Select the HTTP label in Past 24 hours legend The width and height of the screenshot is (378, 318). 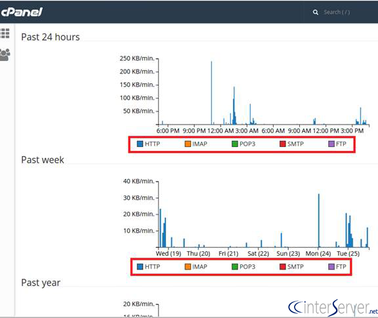pos(152,144)
